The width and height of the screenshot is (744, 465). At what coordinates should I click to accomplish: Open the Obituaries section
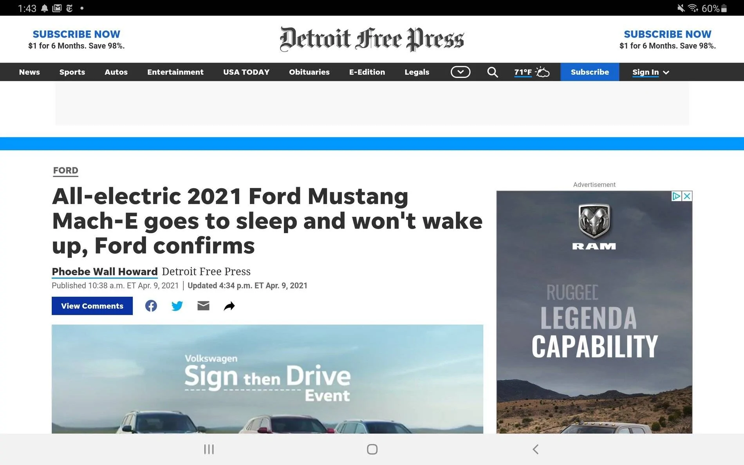(x=309, y=72)
